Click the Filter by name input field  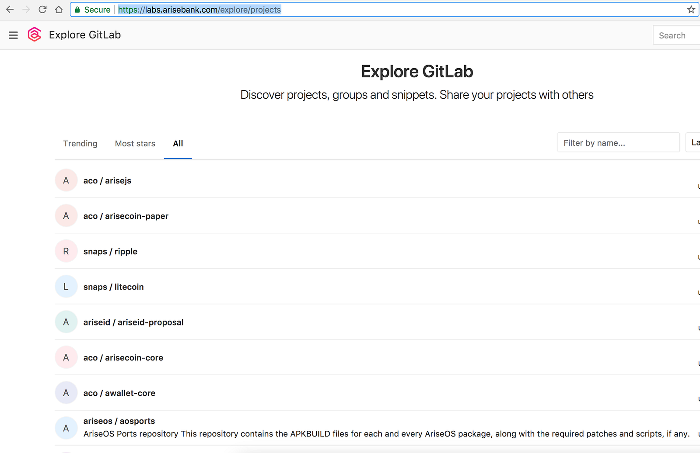[x=618, y=142]
